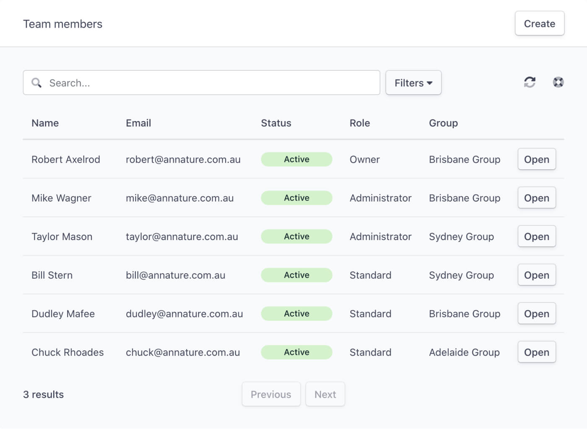This screenshot has width=587, height=429.
Task: Open Taylor Mason's record
Action: 537,236
